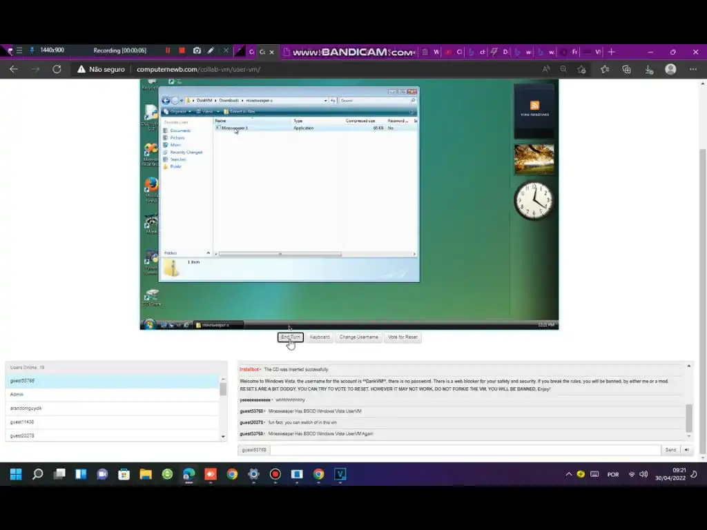Image resolution: width=707 pixels, height=530 pixels.
Task: Open Windows taskbar search magnifier
Action: click(38, 474)
